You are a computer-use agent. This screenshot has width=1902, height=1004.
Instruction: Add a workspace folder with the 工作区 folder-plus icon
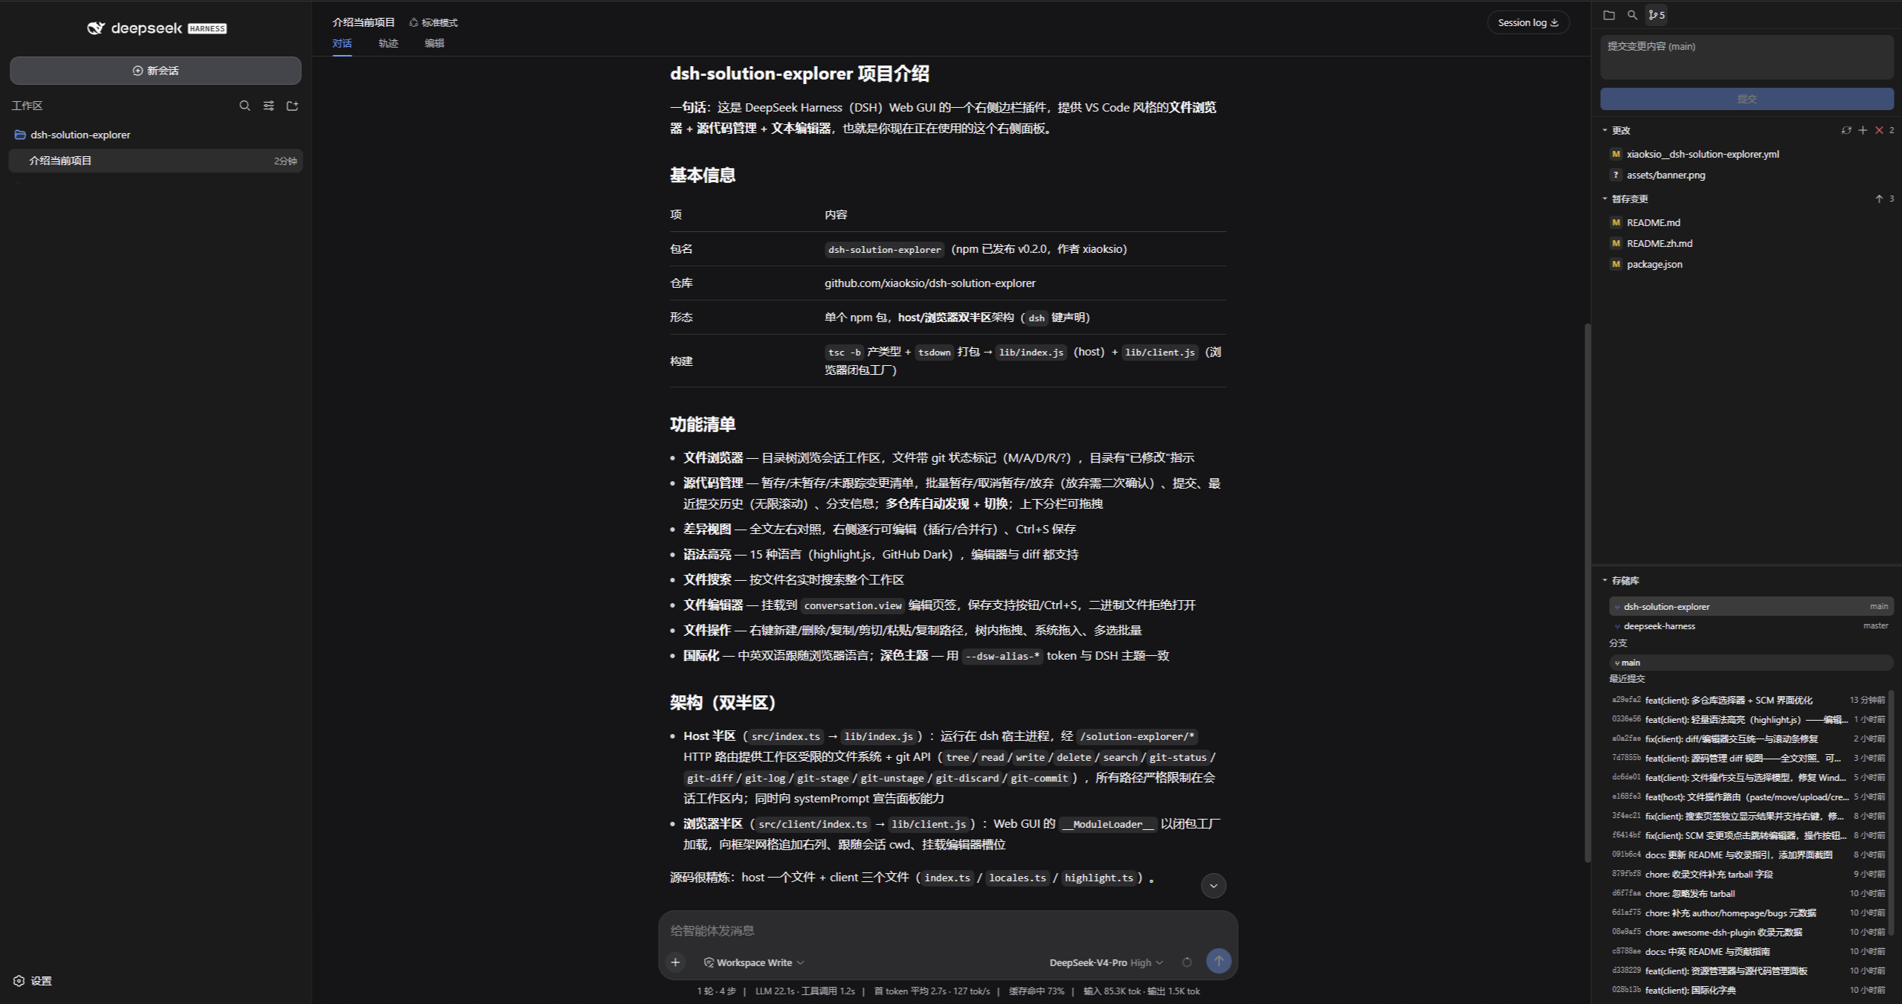(292, 106)
